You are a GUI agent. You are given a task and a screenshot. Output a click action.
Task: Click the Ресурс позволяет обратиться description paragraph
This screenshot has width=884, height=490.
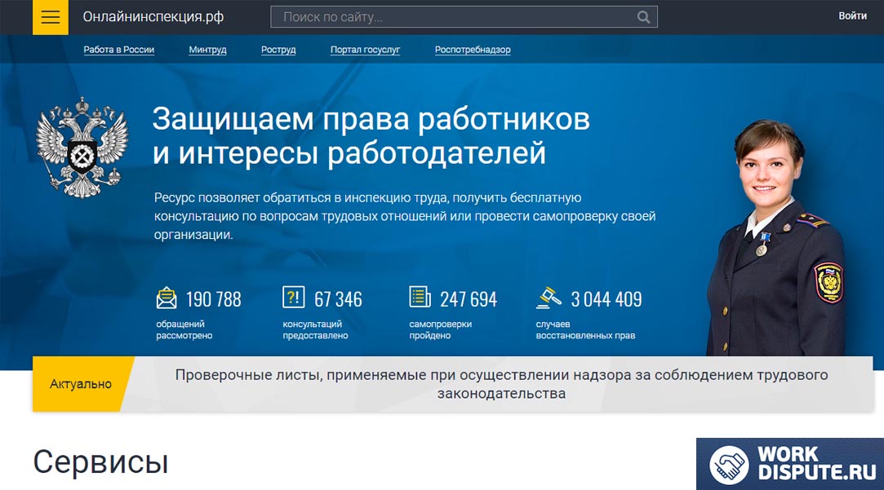point(405,216)
